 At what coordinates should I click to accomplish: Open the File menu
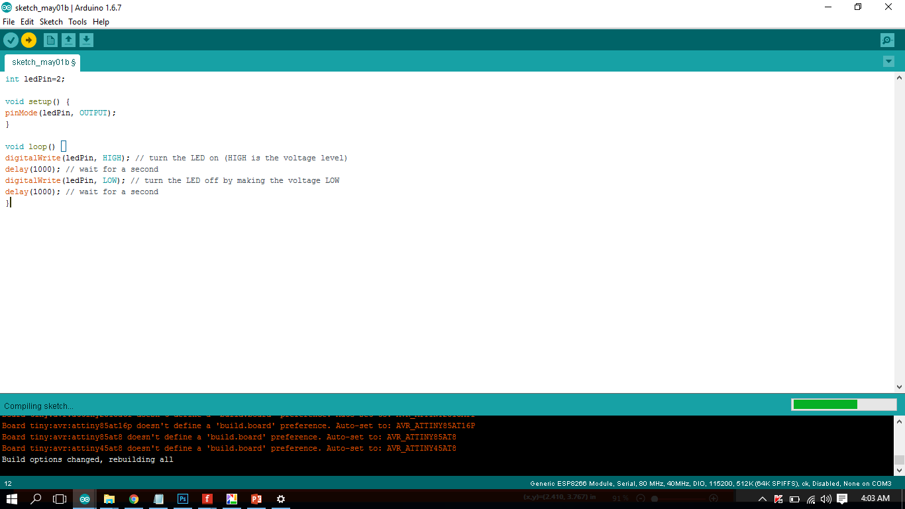9,22
